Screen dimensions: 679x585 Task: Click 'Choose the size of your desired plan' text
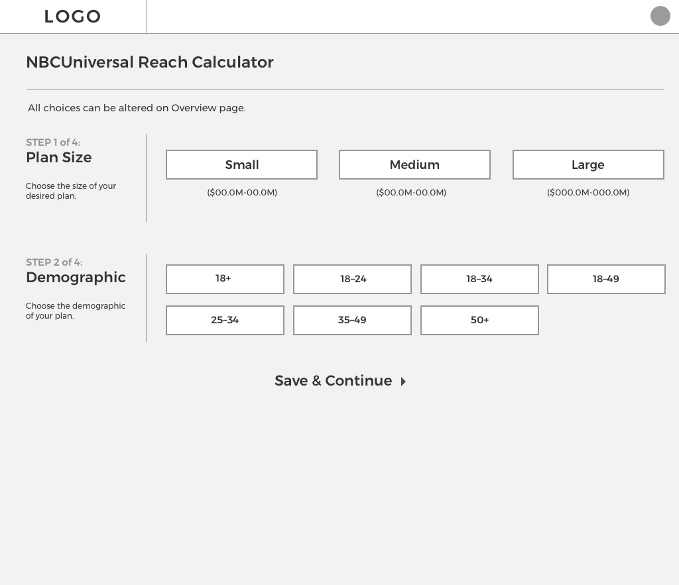[71, 191]
